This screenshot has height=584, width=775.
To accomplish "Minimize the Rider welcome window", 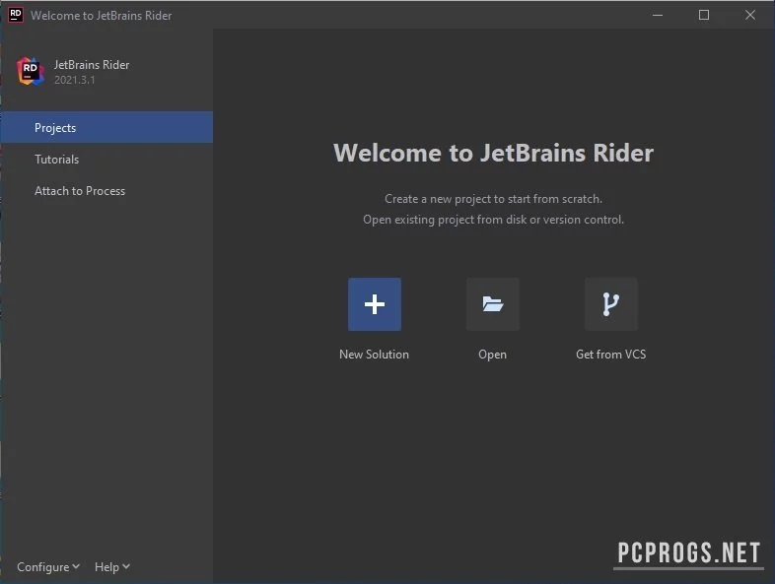I will click(658, 15).
